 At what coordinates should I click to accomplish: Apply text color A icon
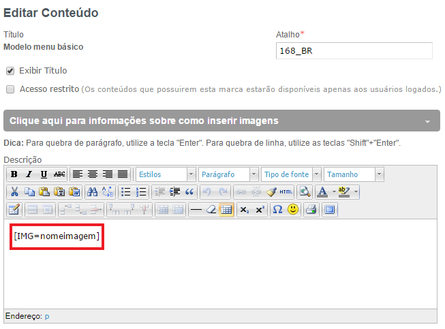[x=322, y=192]
